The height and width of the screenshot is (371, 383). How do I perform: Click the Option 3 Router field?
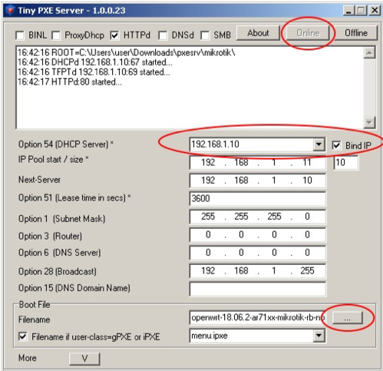pos(258,235)
